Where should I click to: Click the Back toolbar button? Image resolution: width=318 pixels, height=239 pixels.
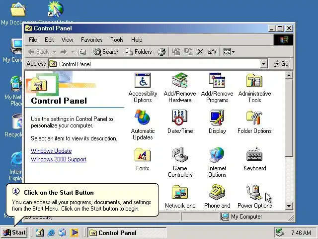click(39, 52)
